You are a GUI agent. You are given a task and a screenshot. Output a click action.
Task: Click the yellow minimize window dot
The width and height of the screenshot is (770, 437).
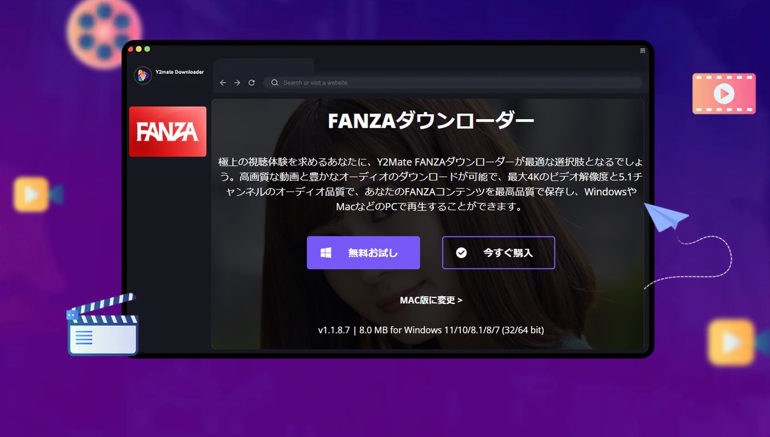pos(139,49)
